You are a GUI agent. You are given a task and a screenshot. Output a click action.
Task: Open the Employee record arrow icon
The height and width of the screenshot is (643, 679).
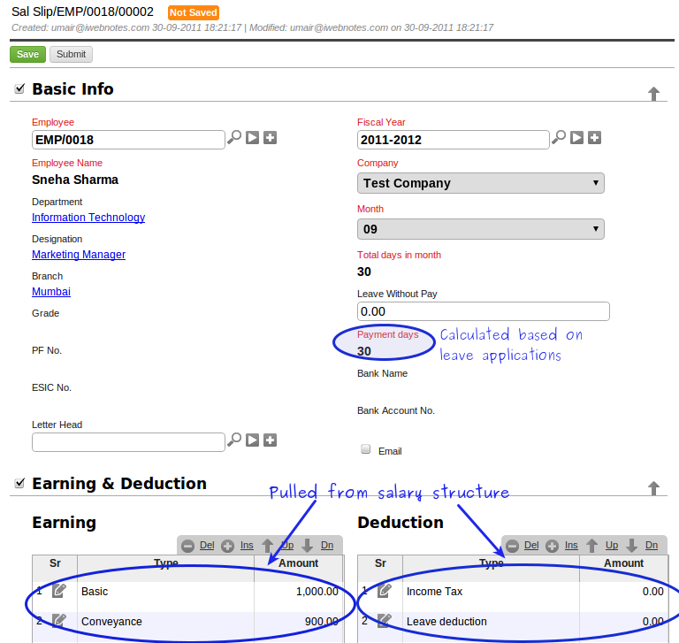click(x=253, y=138)
